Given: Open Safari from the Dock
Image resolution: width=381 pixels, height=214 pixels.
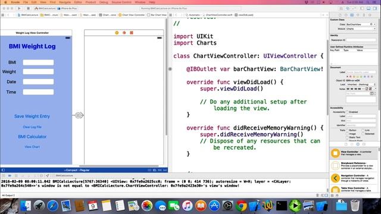Looking at the screenshot, I should click(x=52, y=206).
